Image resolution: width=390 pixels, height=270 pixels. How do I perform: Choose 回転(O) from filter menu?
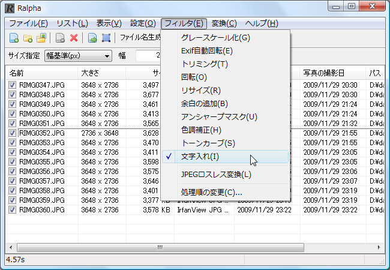click(225, 77)
